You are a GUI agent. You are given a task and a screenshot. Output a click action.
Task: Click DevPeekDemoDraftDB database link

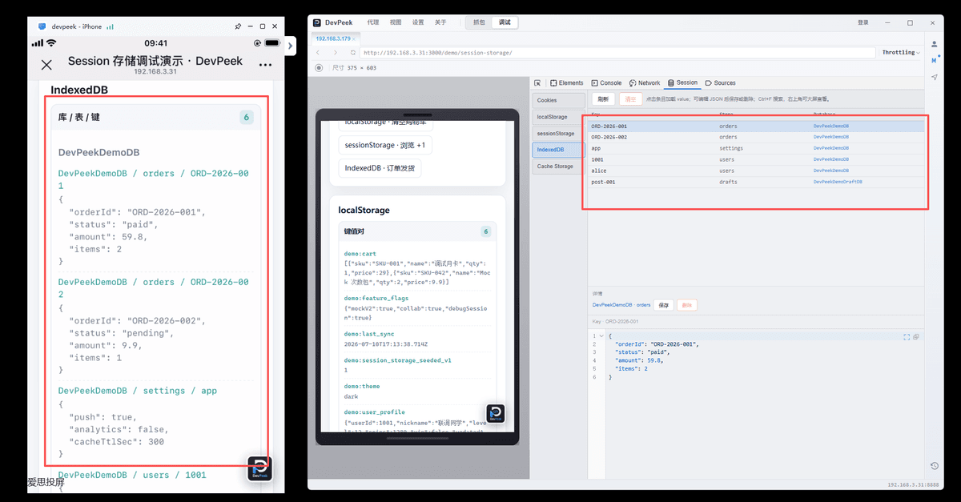(x=838, y=183)
